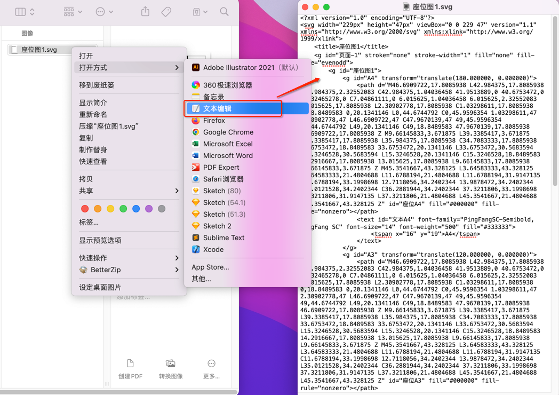
Task: Open the Finder quick-actions toolbar dropdown
Action: click(200, 12)
